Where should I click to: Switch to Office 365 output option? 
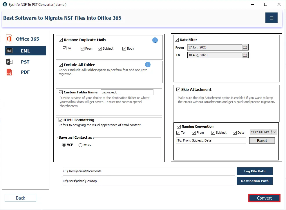tap(27, 39)
